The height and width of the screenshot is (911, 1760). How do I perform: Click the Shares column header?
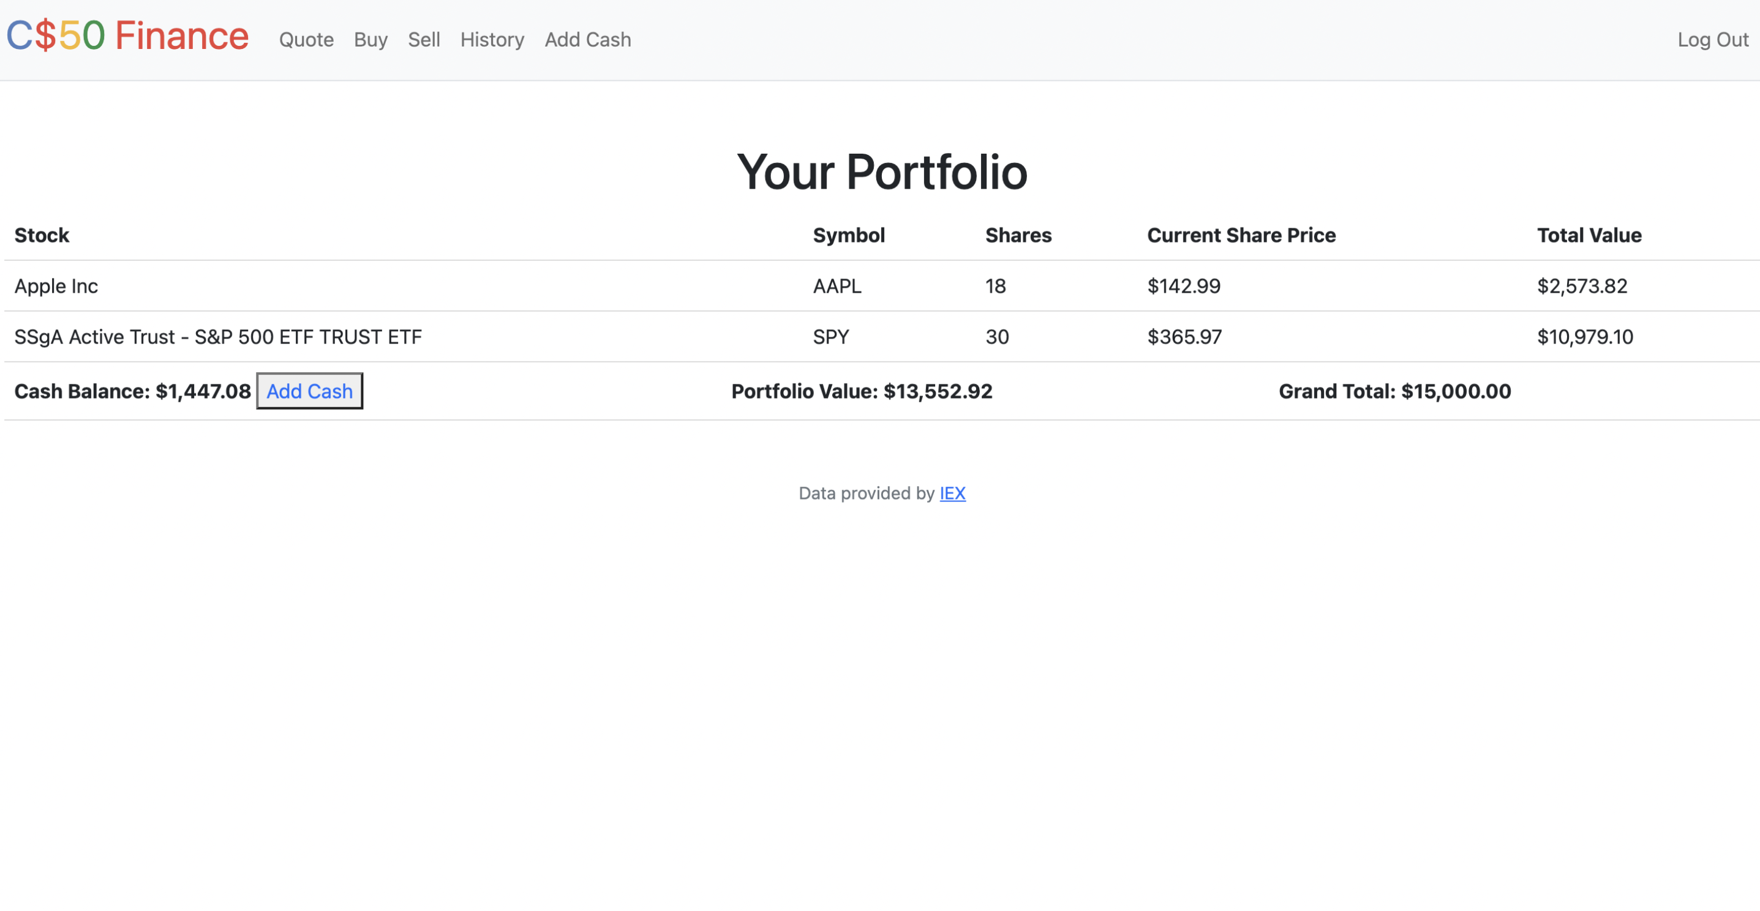click(x=1018, y=235)
